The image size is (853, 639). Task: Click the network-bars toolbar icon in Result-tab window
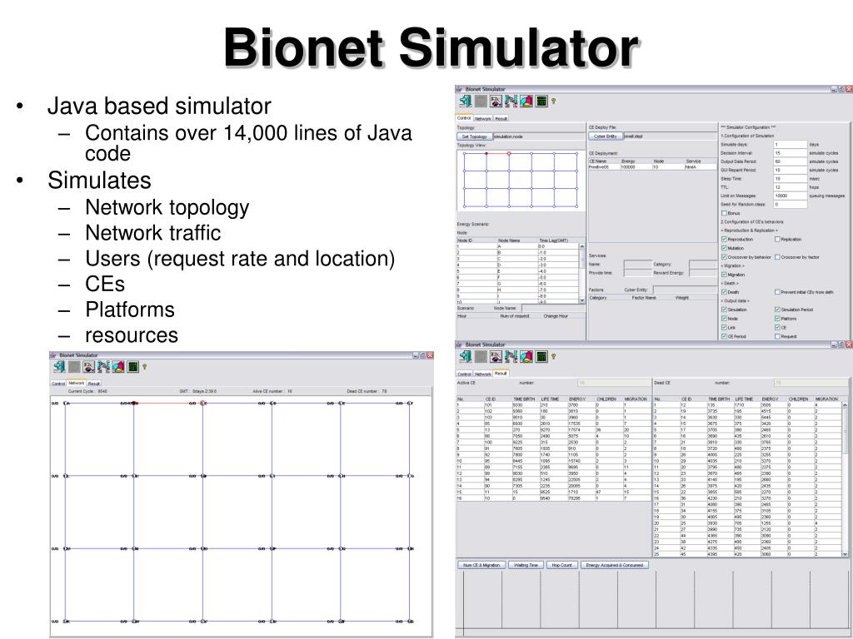[511, 356]
